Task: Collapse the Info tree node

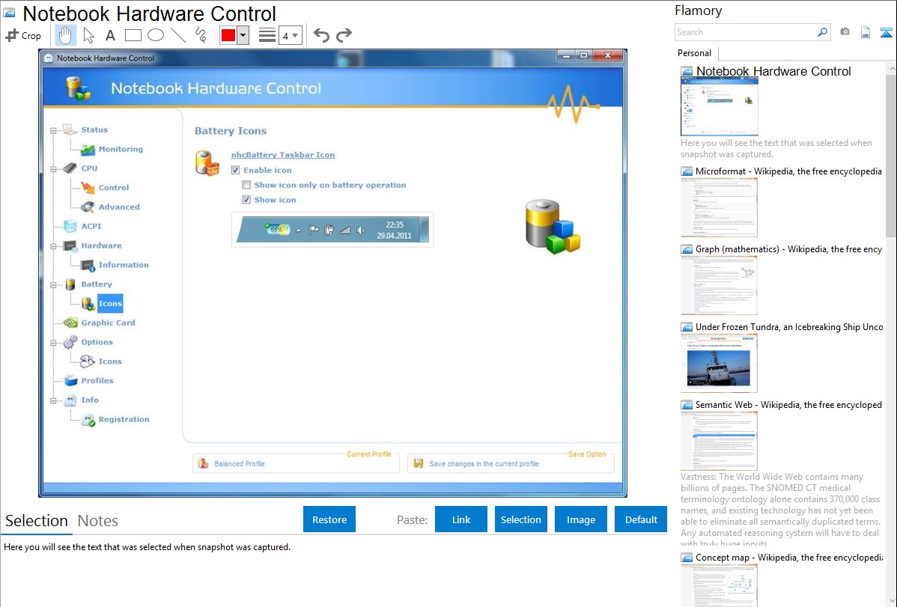Action: coord(53,401)
